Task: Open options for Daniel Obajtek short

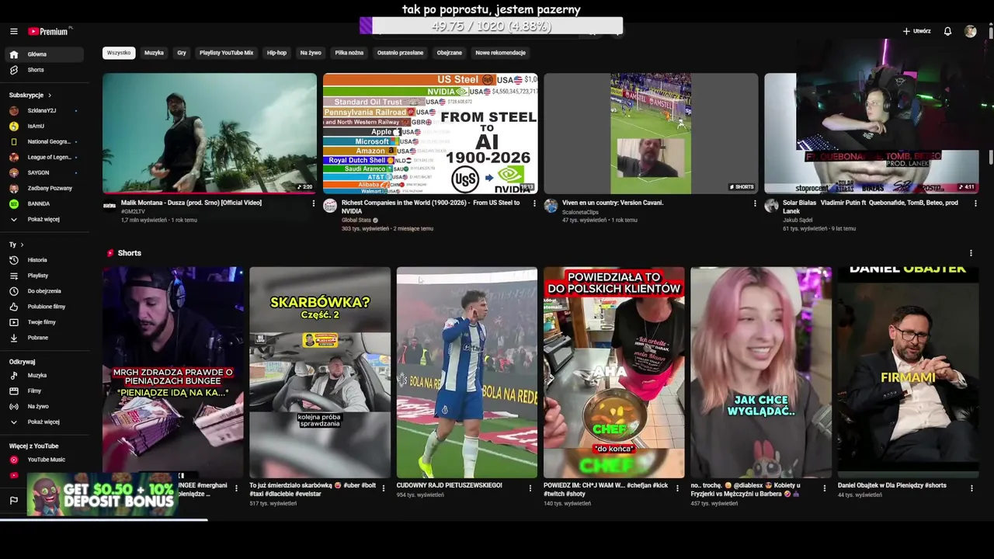Action: (x=971, y=488)
